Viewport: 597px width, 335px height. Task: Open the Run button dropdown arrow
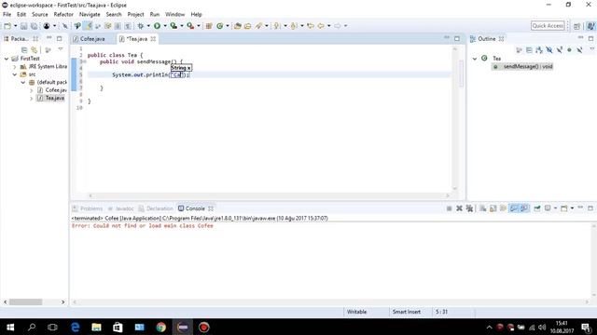(x=165, y=26)
